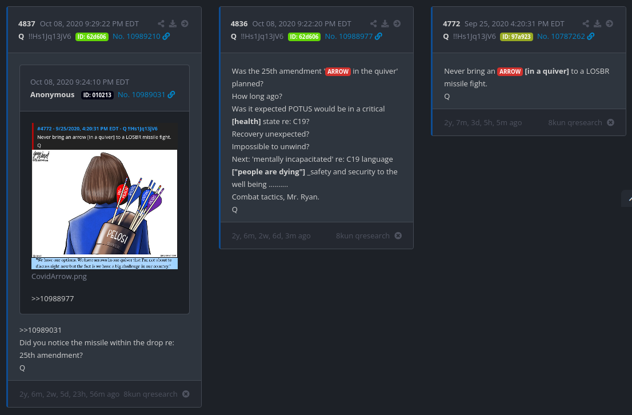Click the line 'Impossible to unwind?'
The width and height of the screenshot is (632, 415).
[270, 146]
